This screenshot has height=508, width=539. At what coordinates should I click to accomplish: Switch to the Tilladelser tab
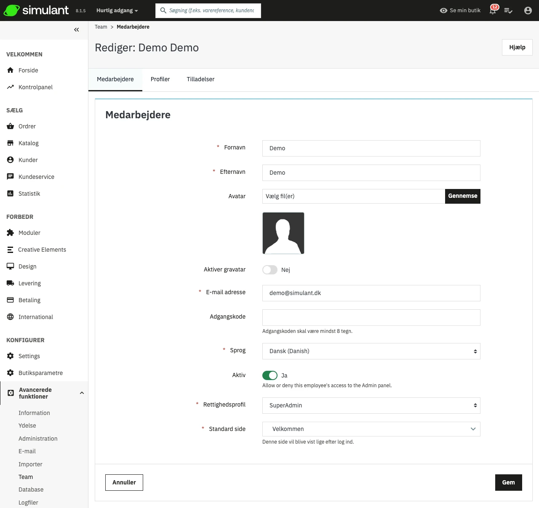pos(200,79)
